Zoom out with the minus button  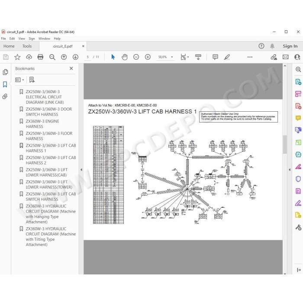click(x=136, y=57)
